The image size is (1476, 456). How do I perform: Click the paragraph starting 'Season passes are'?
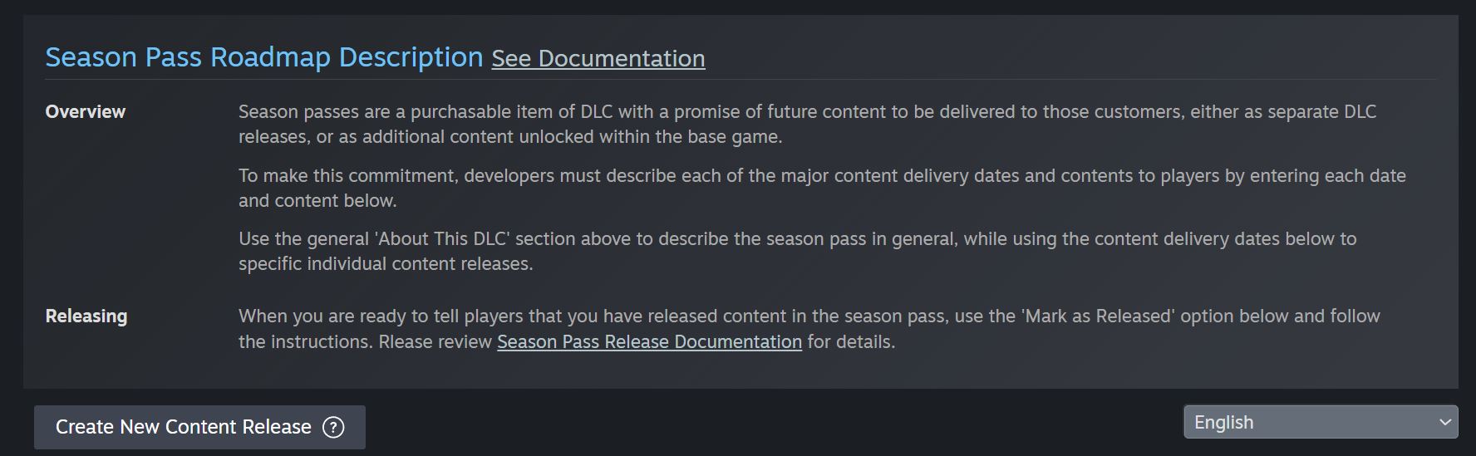coord(807,124)
